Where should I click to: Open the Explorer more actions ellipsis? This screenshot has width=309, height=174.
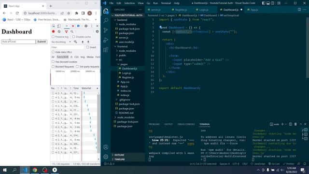point(140,10)
